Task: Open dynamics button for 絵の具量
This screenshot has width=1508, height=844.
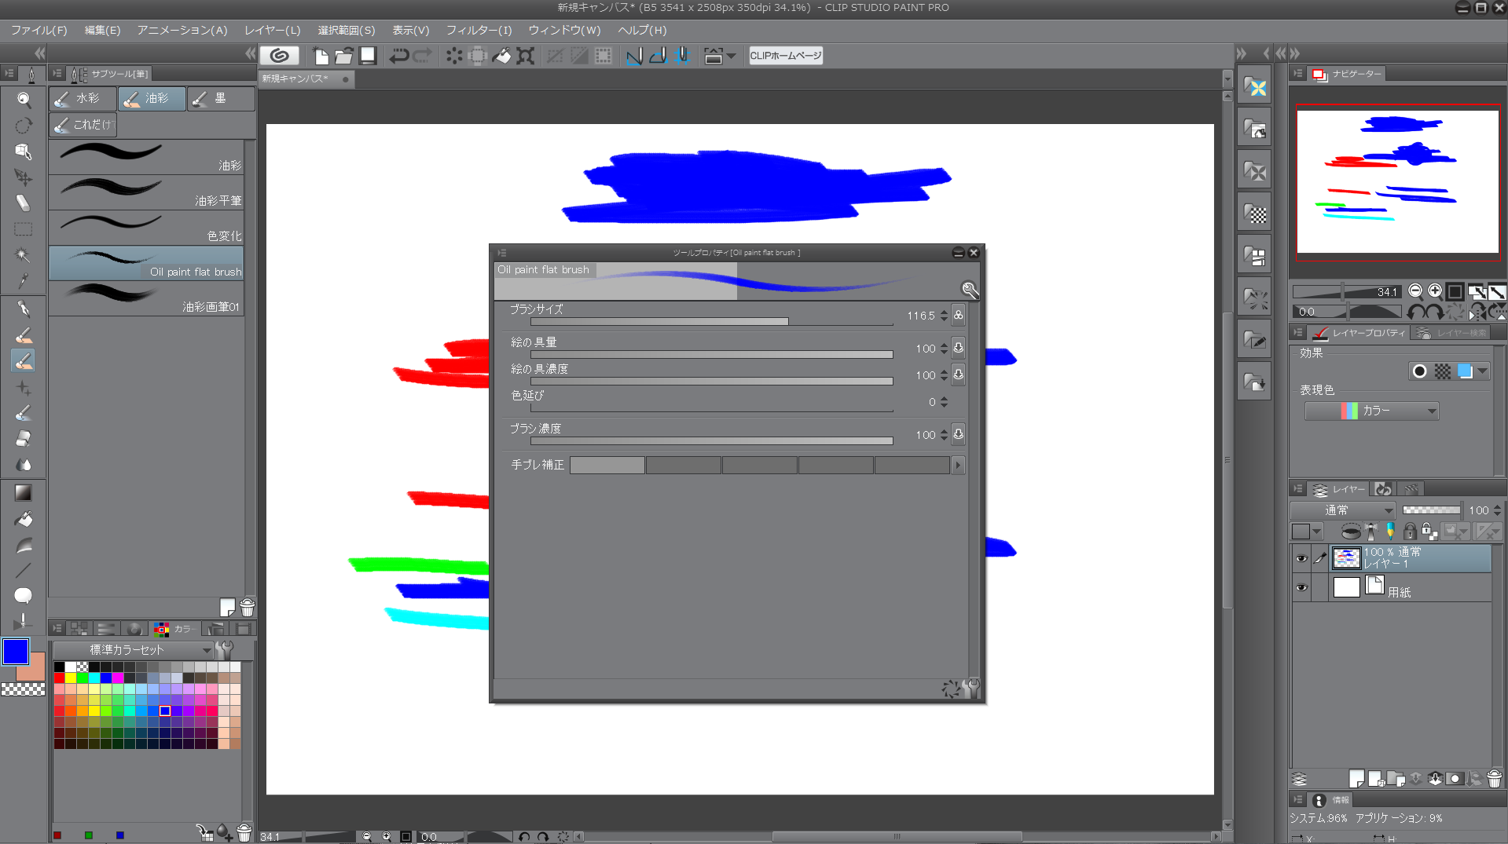Action: [958, 349]
